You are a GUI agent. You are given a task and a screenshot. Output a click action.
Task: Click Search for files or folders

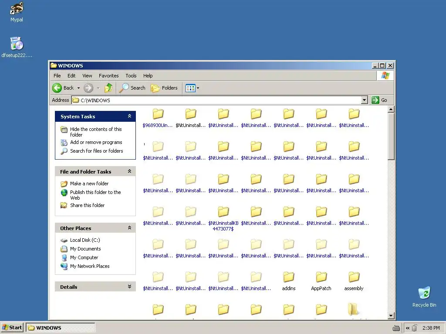tap(96, 151)
